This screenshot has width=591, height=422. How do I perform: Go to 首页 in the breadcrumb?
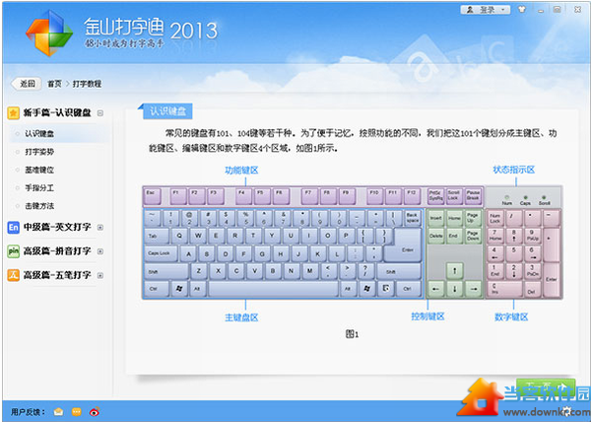click(x=54, y=84)
